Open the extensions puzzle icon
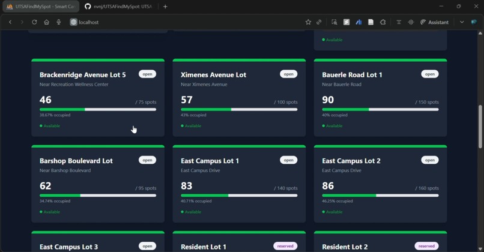 tap(383, 22)
